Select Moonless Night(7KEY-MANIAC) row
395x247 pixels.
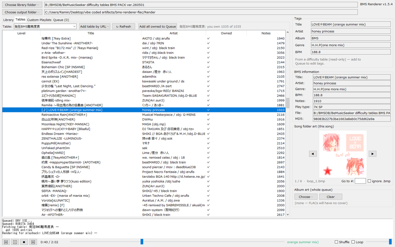144,124
